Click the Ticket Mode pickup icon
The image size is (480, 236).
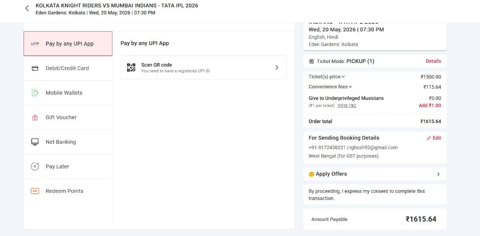pos(312,62)
